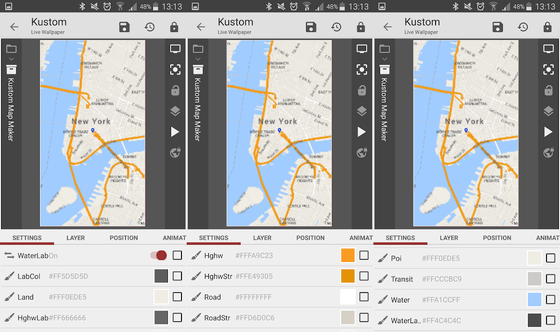Viewport: 560px width, 332px height.
Task: Tap the Land color value #FFF0EDE5
Action: (x=67, y=297)
